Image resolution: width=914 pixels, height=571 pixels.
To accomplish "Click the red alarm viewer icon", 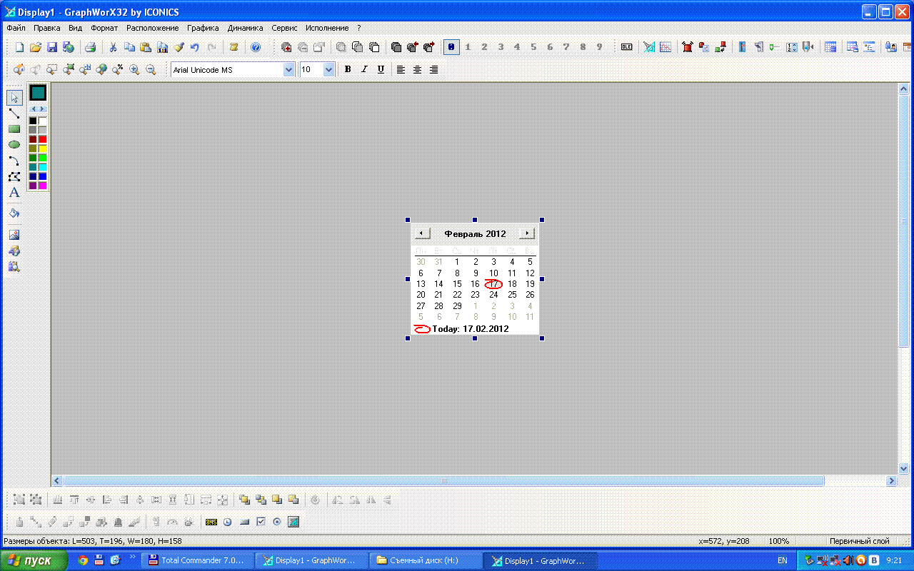I will pos(687,47).
